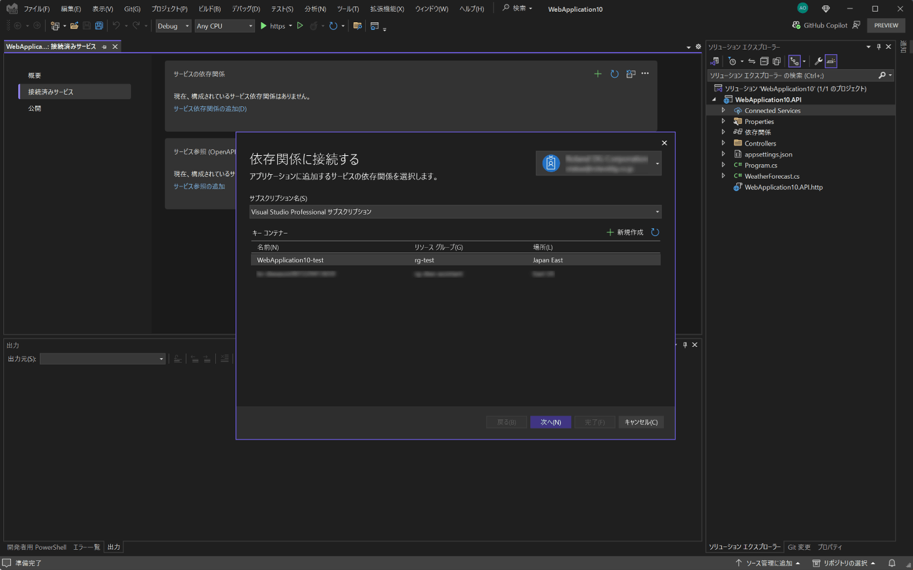The height and width of the screenshot is (570, 913).
Task: Switch to the 開発者用 PowerShell tab
Action: tap(37, 547)
